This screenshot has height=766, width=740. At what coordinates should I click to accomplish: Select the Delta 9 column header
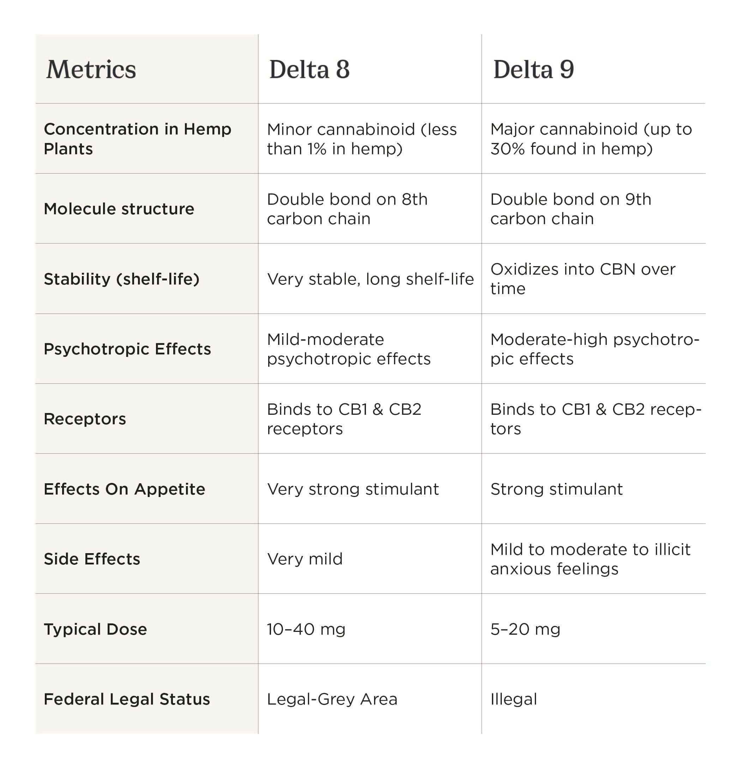coord(533,70)
